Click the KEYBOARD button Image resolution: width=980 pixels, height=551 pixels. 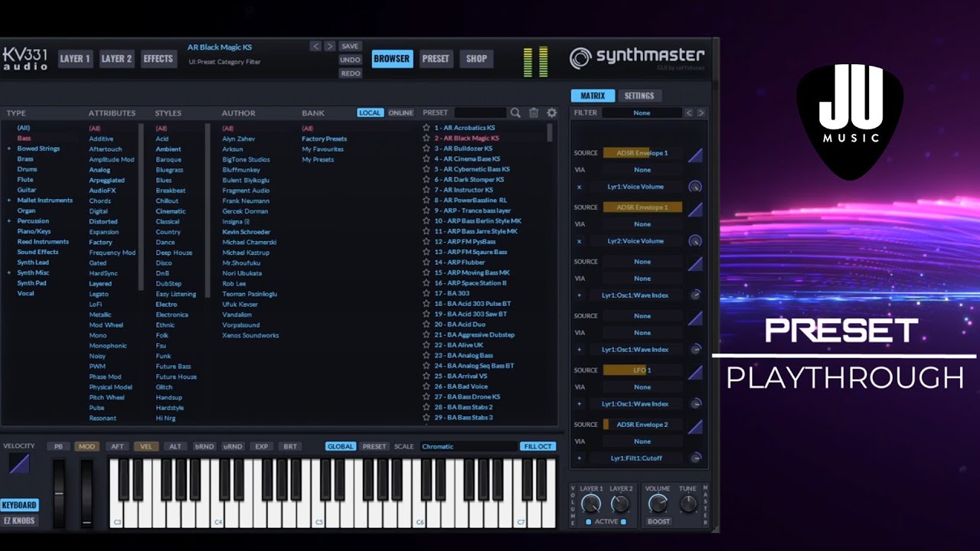click(x=19, y=505)
